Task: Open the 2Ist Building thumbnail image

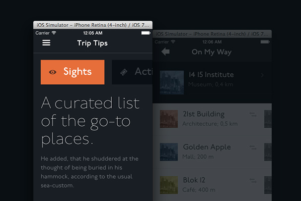Action: coord(169,118)
